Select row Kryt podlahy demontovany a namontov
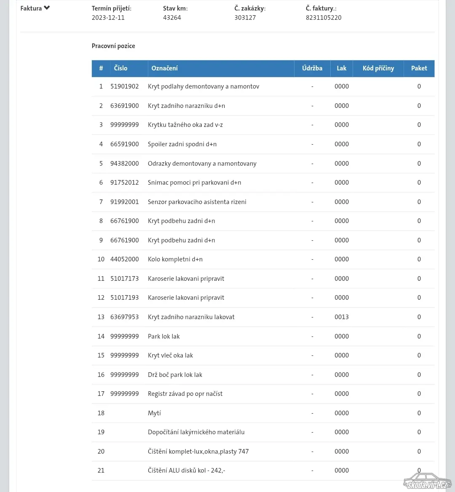 point(263,86)
